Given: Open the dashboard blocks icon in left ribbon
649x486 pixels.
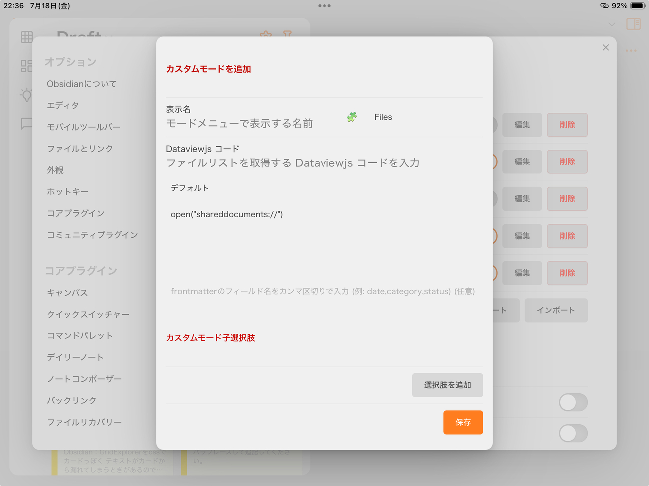Looking at the screenshot, I should click(27, 66).
